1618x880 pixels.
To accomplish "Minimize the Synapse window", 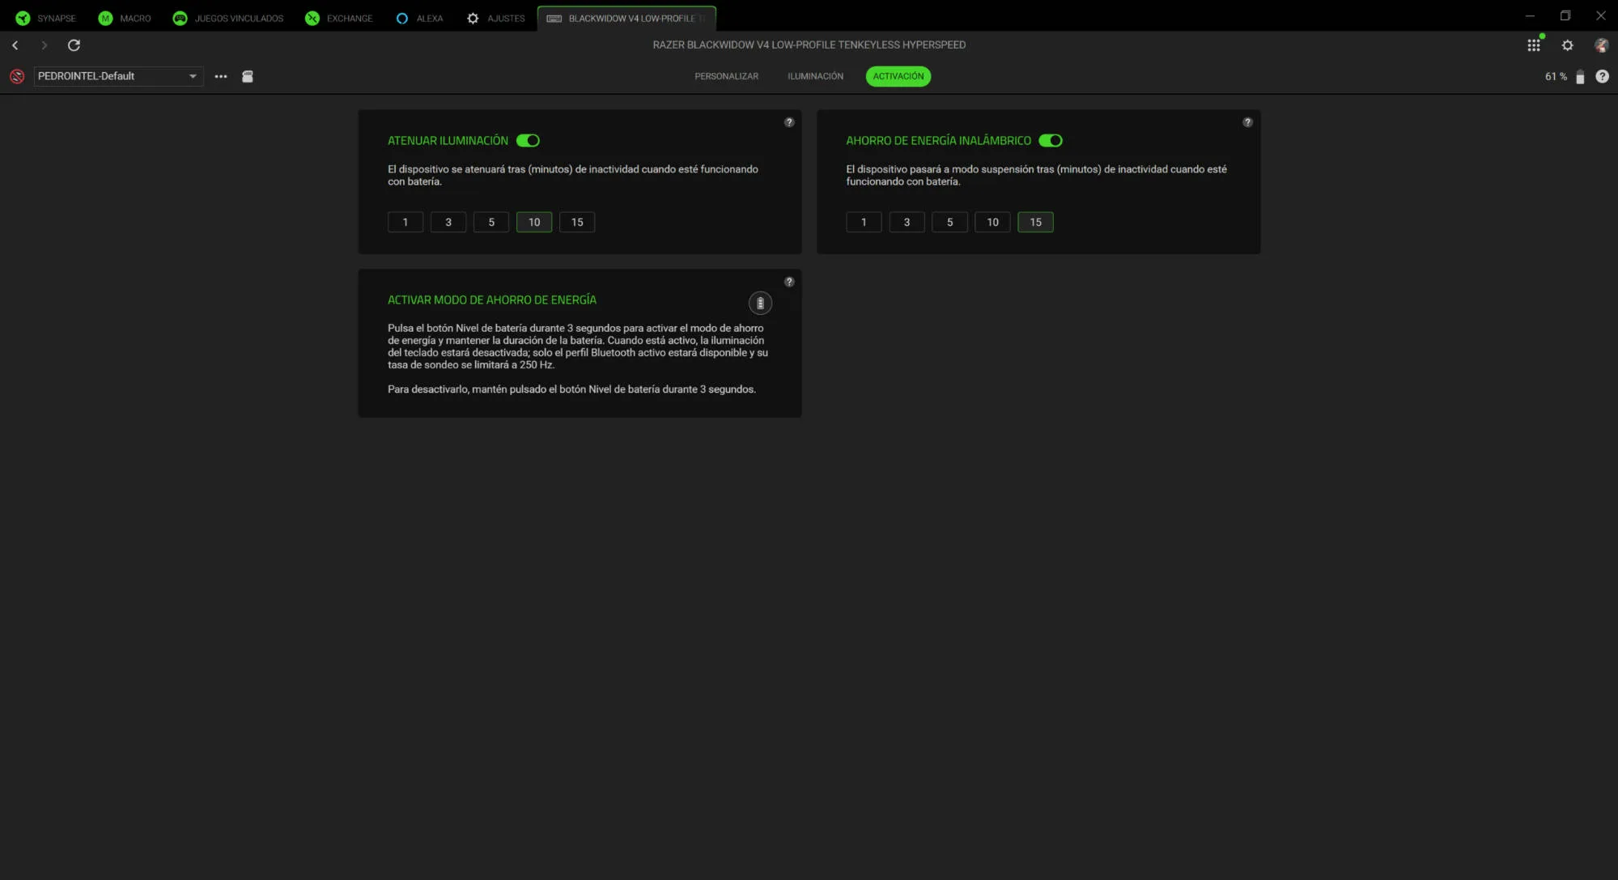I will (x=1530, y=16).
